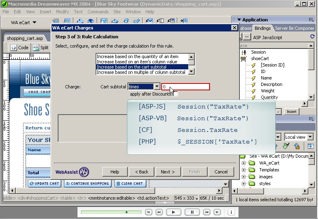
Task: Click the blue plus add-to-cart toolbar icon
Action: click(x=80, y=21)
